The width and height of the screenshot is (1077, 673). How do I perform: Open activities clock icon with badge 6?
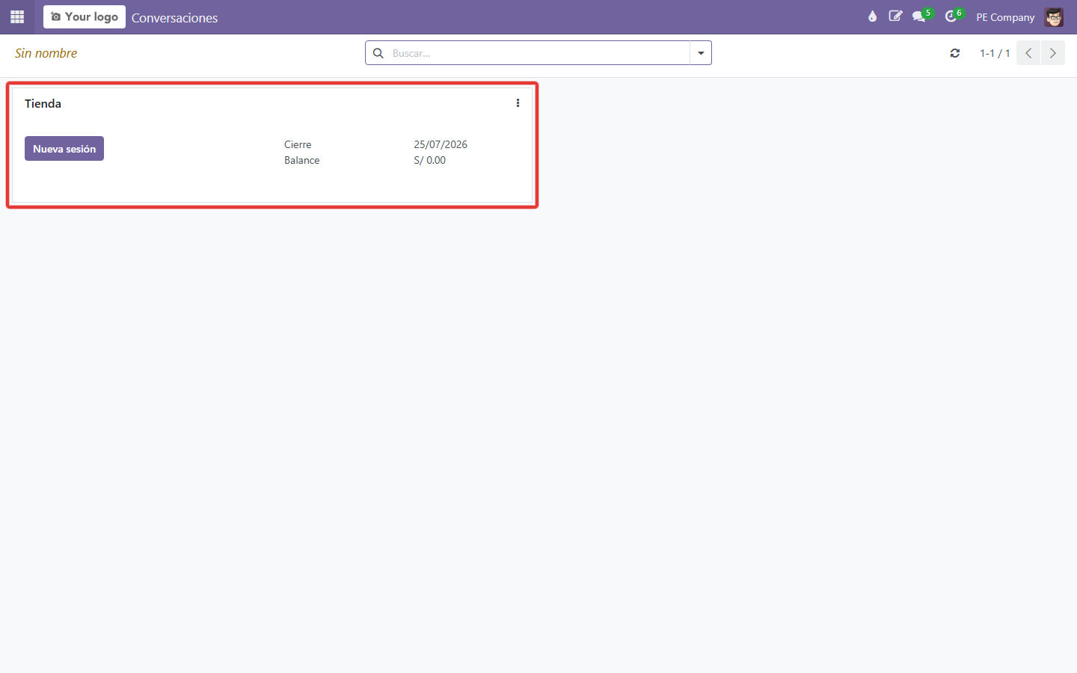[951, 16]
